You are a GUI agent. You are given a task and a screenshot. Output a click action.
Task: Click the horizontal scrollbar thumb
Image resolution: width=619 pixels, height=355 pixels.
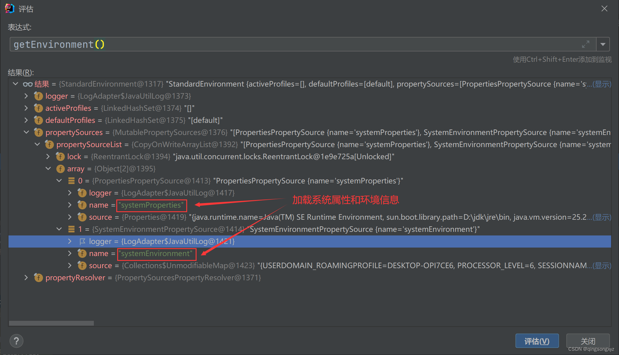(51, 323)
